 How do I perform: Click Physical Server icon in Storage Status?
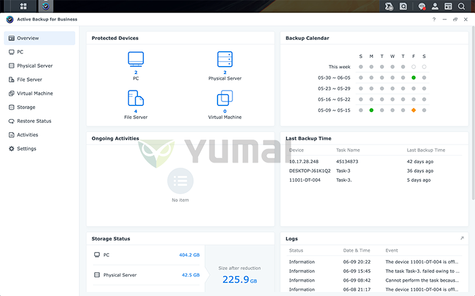pyautogui.click(x=97, y=275)
